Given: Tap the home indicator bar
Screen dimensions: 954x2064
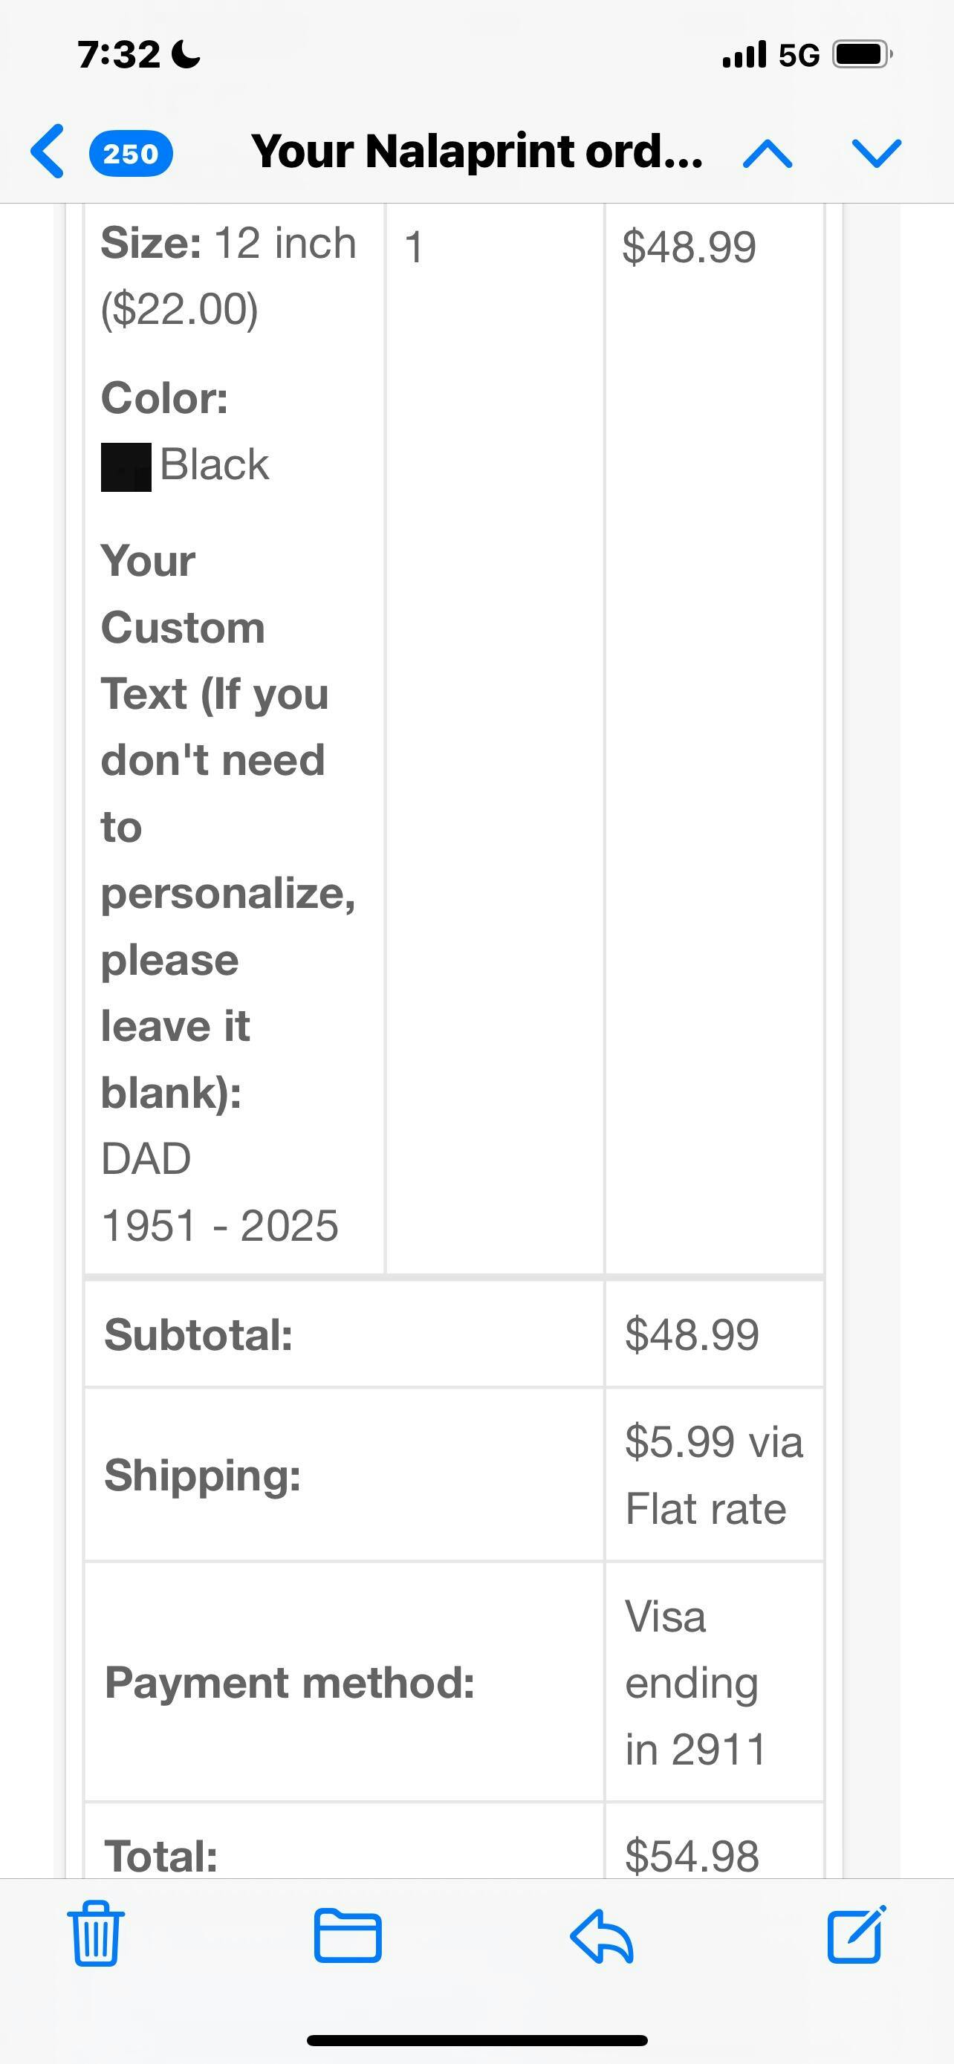Looking at the screenshot, I should [476, 2040].
